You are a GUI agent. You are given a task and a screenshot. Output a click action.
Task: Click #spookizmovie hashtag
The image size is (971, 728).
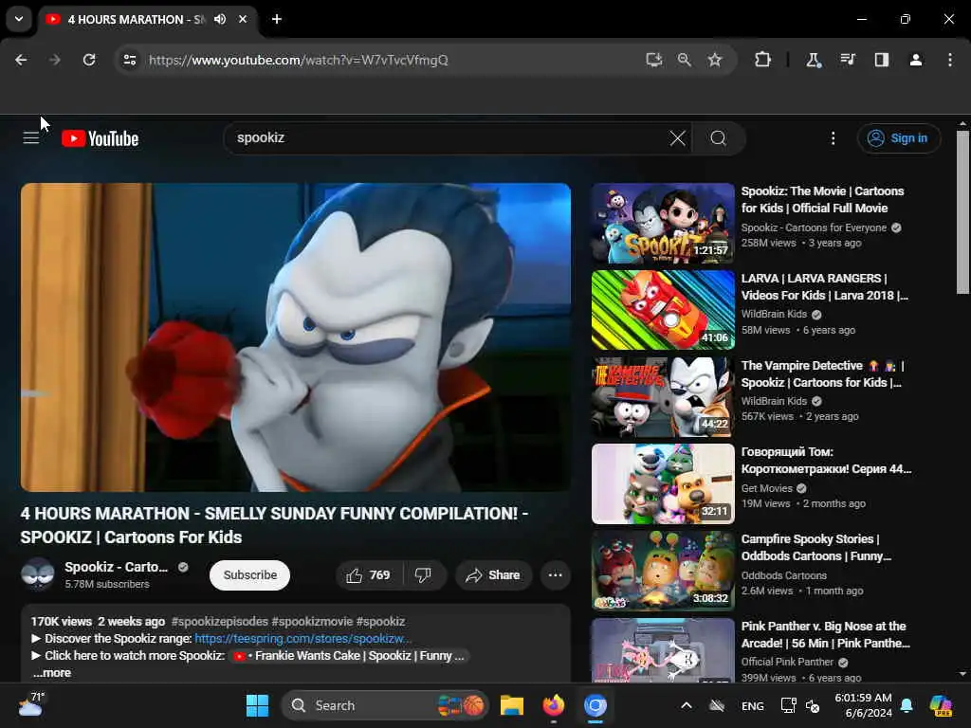[x=312, y=621]
